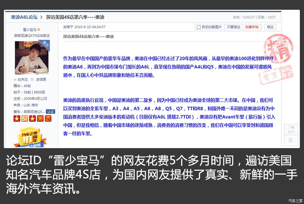Click the paragraph starting 作为最早在中国国产的豪华车品牌

coord(169,67)
